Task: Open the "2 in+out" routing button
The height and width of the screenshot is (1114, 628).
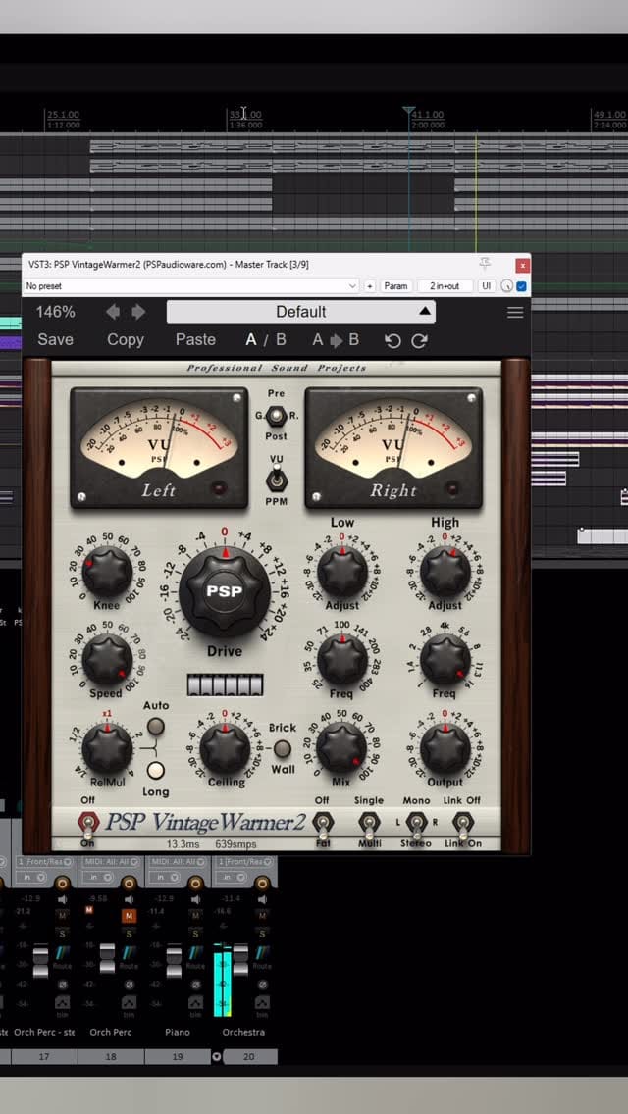Action: tap(445, 286)
